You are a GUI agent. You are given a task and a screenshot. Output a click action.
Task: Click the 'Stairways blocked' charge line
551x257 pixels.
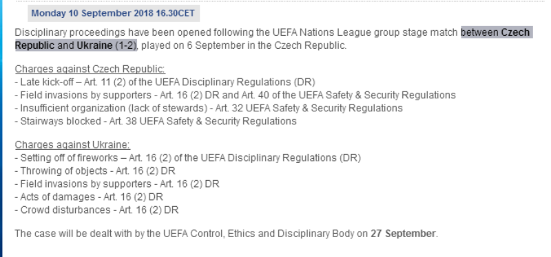156,122
